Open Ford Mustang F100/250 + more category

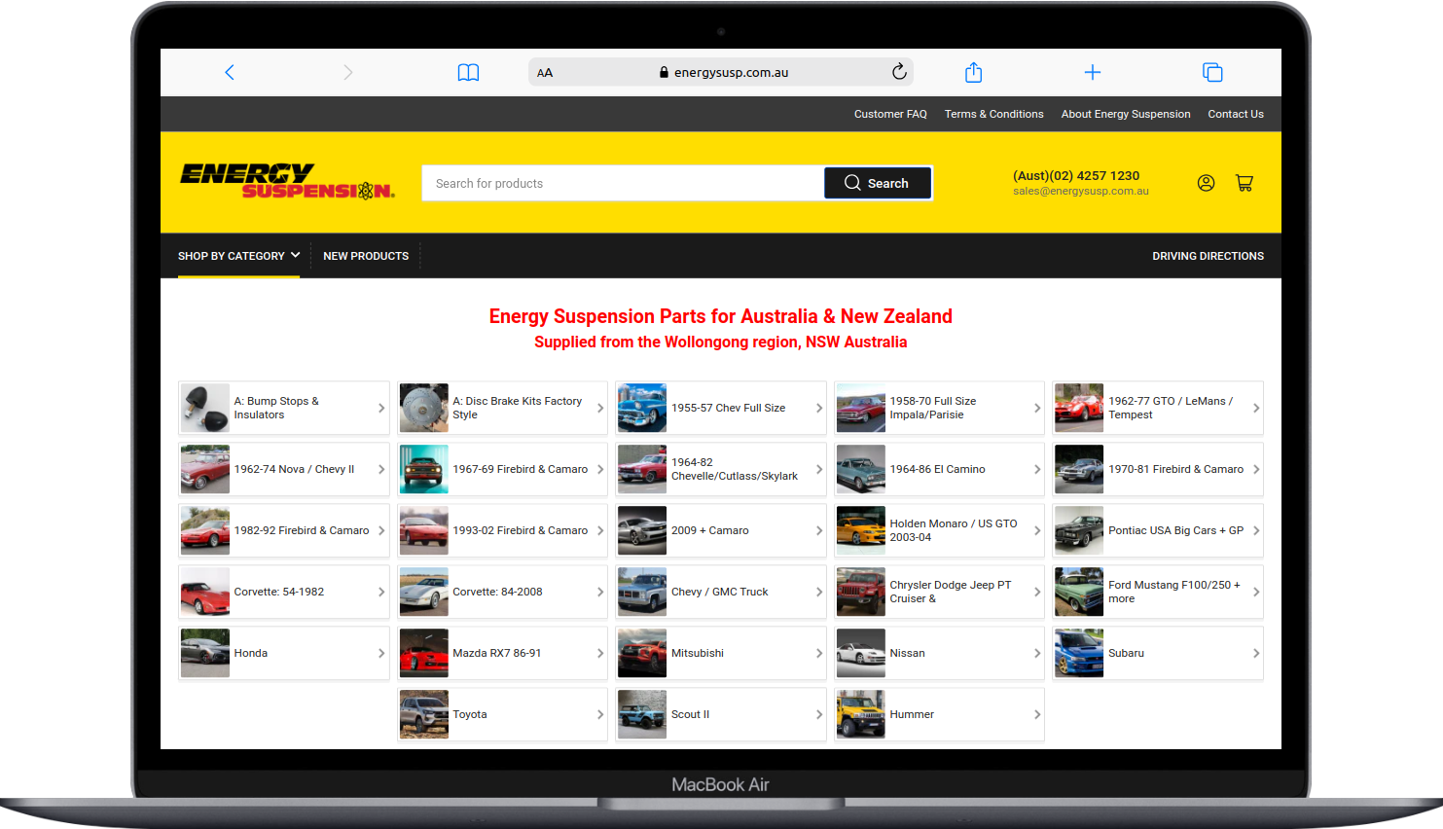(1158, 592)
